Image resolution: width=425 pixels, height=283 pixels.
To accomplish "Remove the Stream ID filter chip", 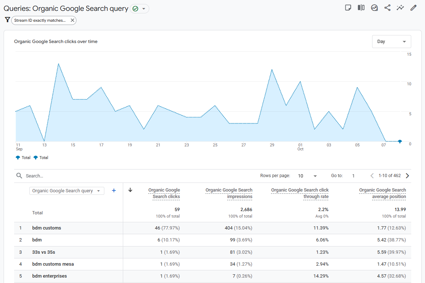I will pos(72,20).
